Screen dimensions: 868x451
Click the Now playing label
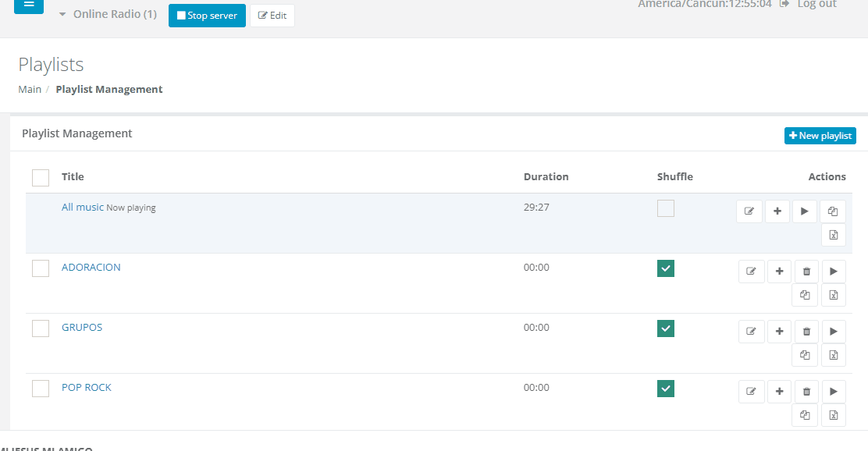click(130, 208)
